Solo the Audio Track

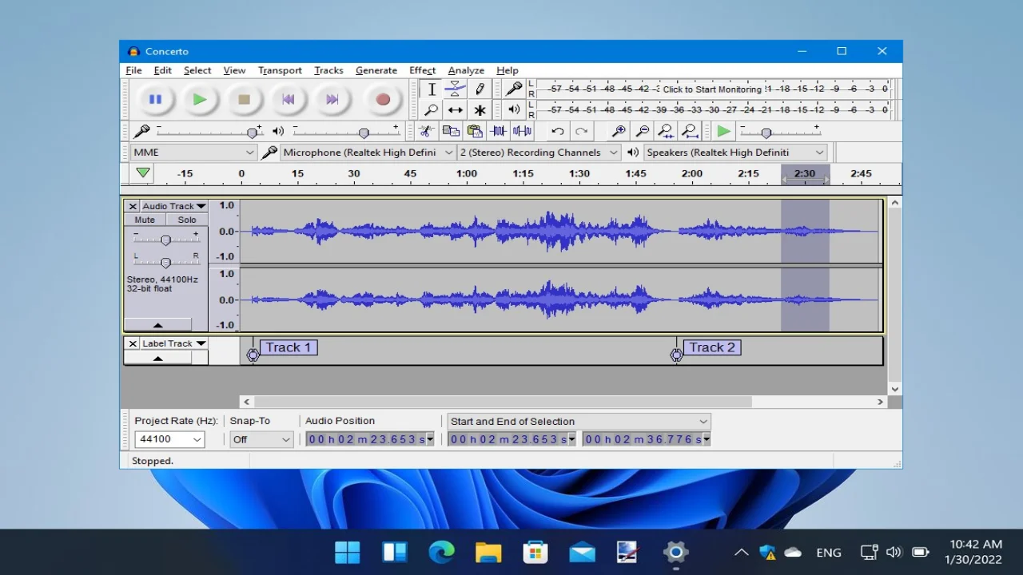[x=187, y=220]
